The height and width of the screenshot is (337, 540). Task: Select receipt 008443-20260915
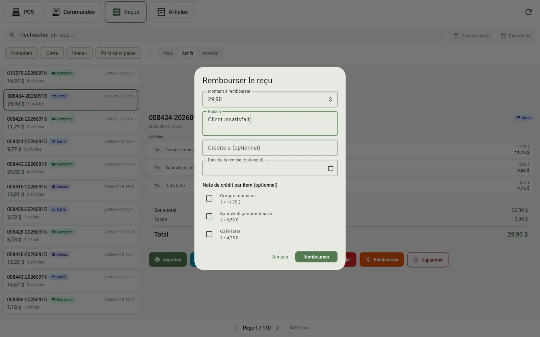pos(71,281)
